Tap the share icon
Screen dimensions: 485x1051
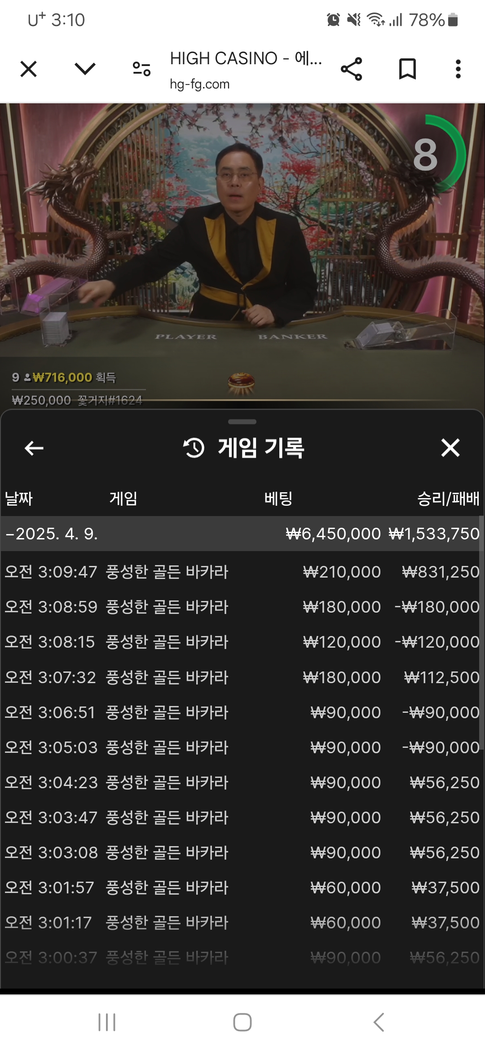(351, 69)
